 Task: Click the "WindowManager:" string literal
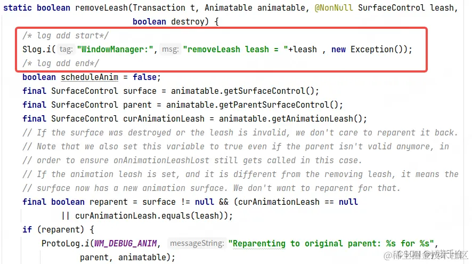tap(115, 49)
